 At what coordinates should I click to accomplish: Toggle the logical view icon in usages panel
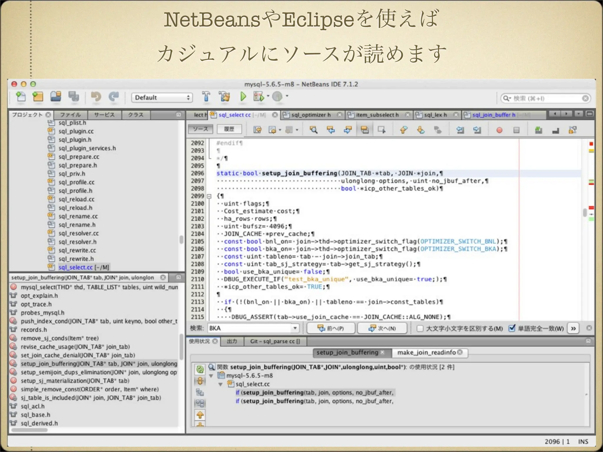click(200, 392)
